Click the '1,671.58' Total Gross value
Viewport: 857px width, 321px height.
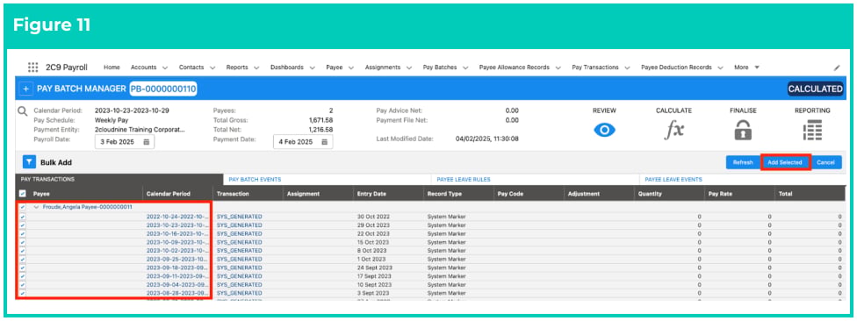tap(320, 120)
